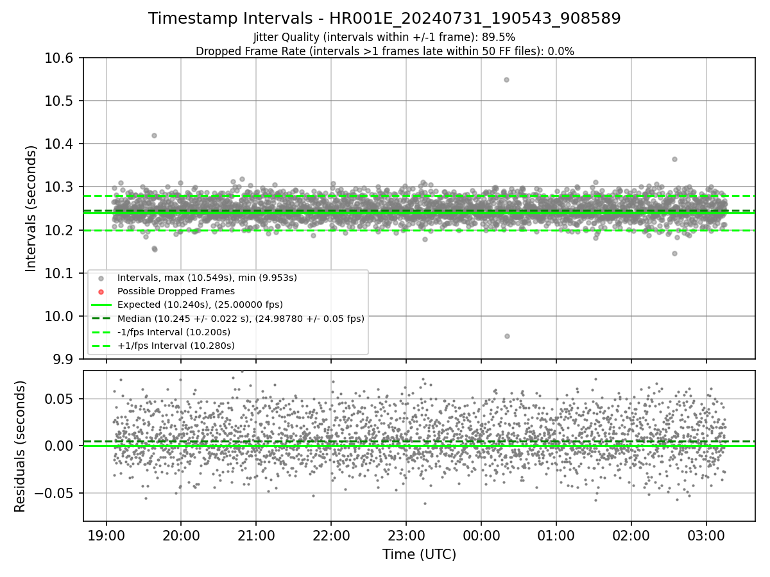Click the red 'Possible Dropped Frames' legend marker
This screenshot has width=770, height=577.
pos(101,292)
